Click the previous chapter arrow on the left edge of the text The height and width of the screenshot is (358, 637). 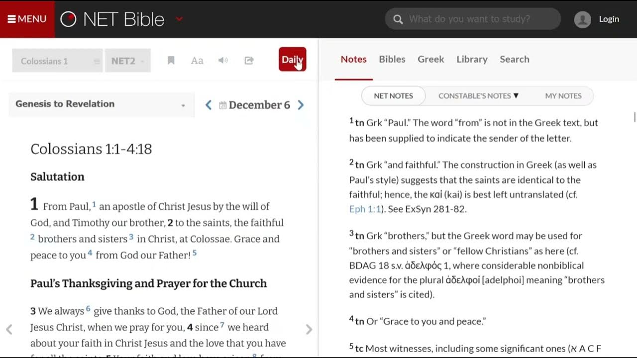tap(9, 329)
